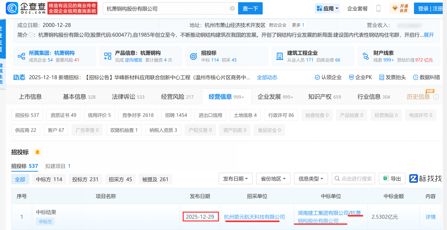The height and width of the screenshot is (230, 447).
Task: Click the 数据纠错 icon
Action: [x=415, y=77]
